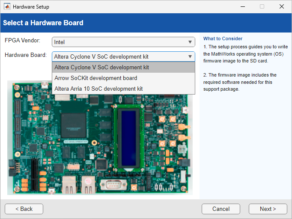Image resolution: width=292 pixels, height=219 pixels.
Task: Click the Hardware Board label
Action: (26, 55)
